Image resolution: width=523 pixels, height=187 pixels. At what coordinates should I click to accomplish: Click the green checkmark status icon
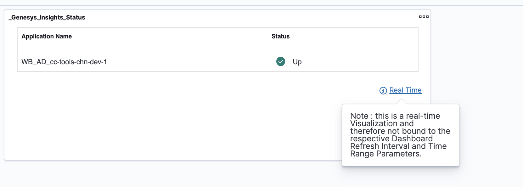click(x=280, y=61)
